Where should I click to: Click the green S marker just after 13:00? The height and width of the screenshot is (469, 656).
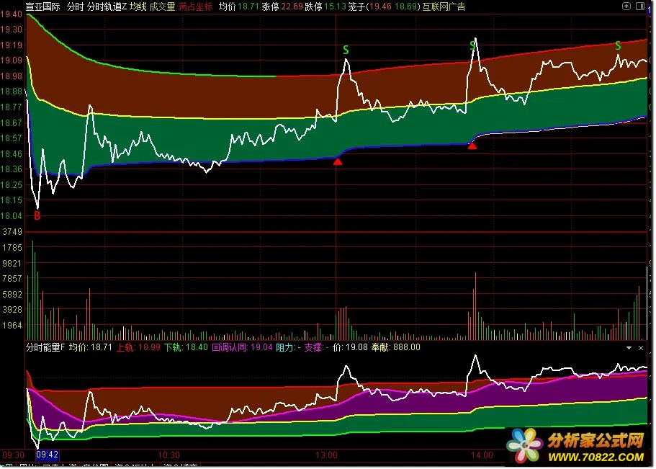click(346, 50)
